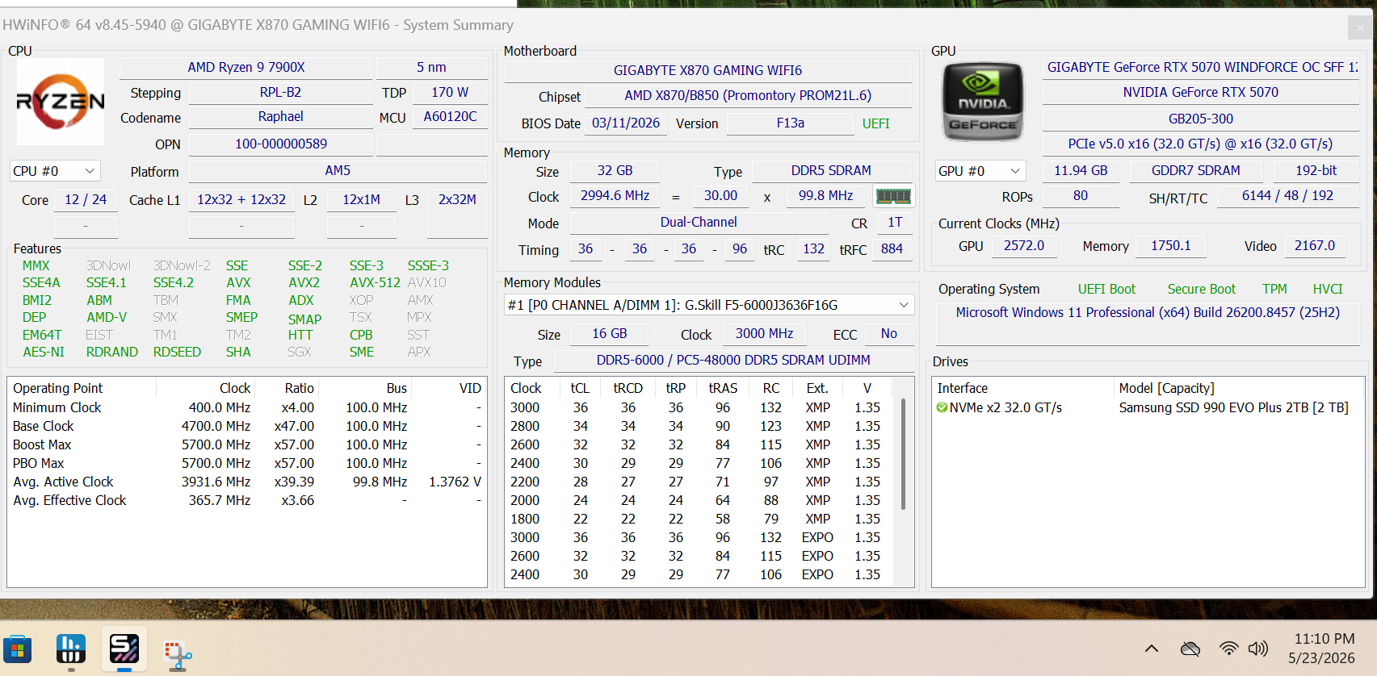The image size is (1377, 676).
Task: Click the TDP 170 W field
Action: click(x=450, y=93)
